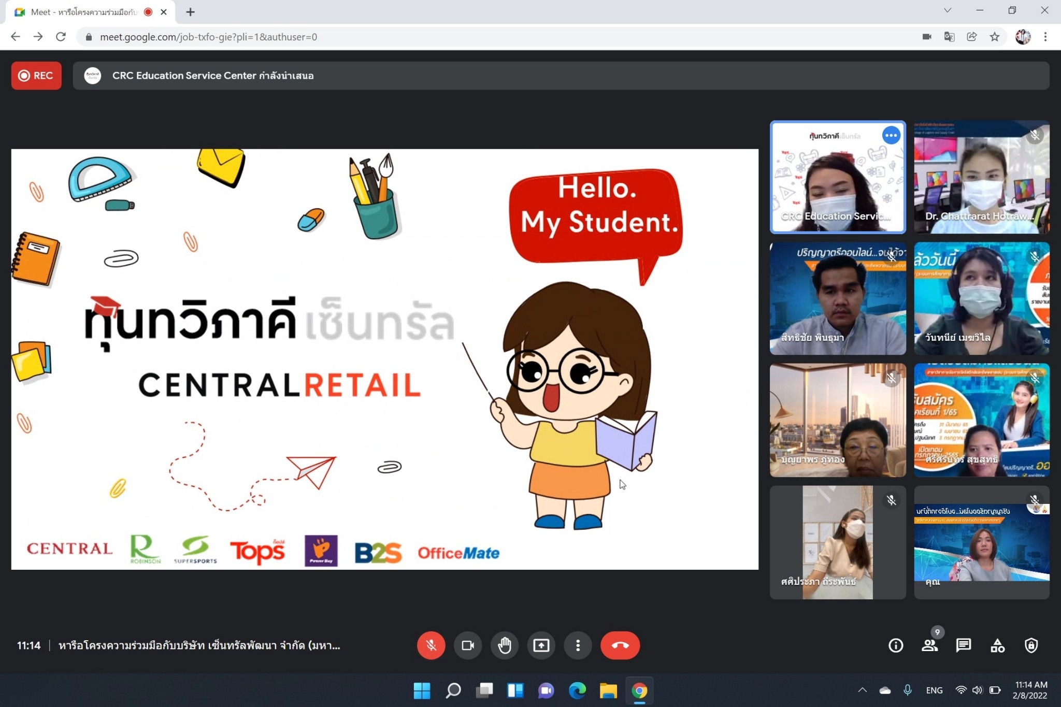Raise hand in the meeting

click(x=505, y=645)
